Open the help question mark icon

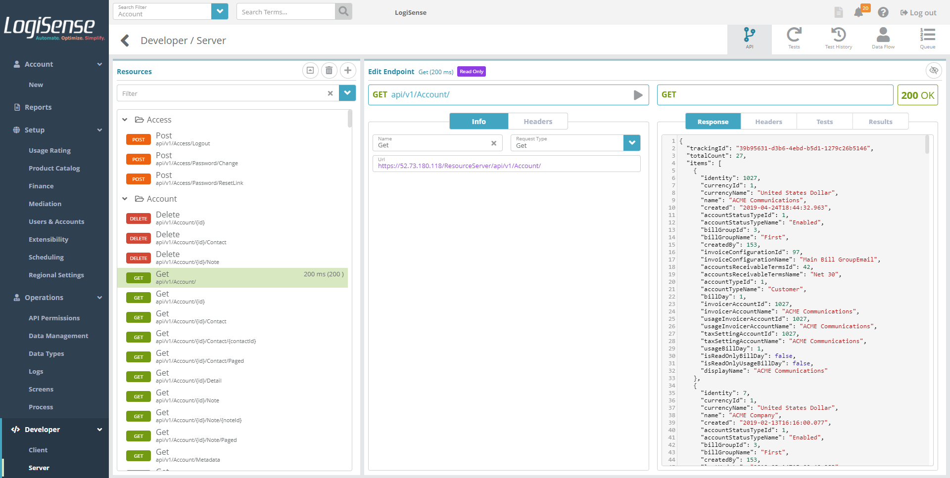(883, 12)
